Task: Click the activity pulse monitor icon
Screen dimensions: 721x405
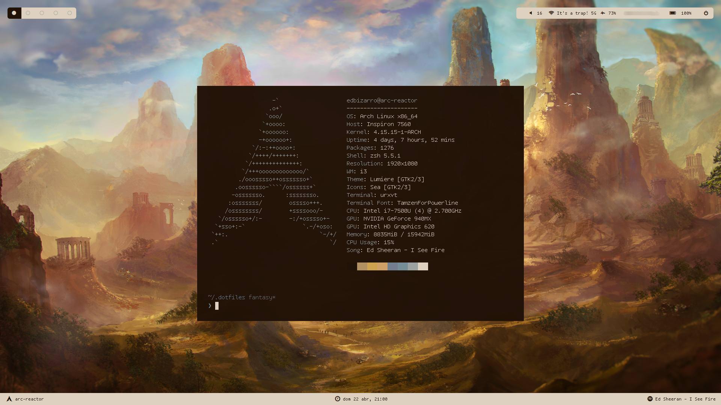Action: [x=603, y=13]
